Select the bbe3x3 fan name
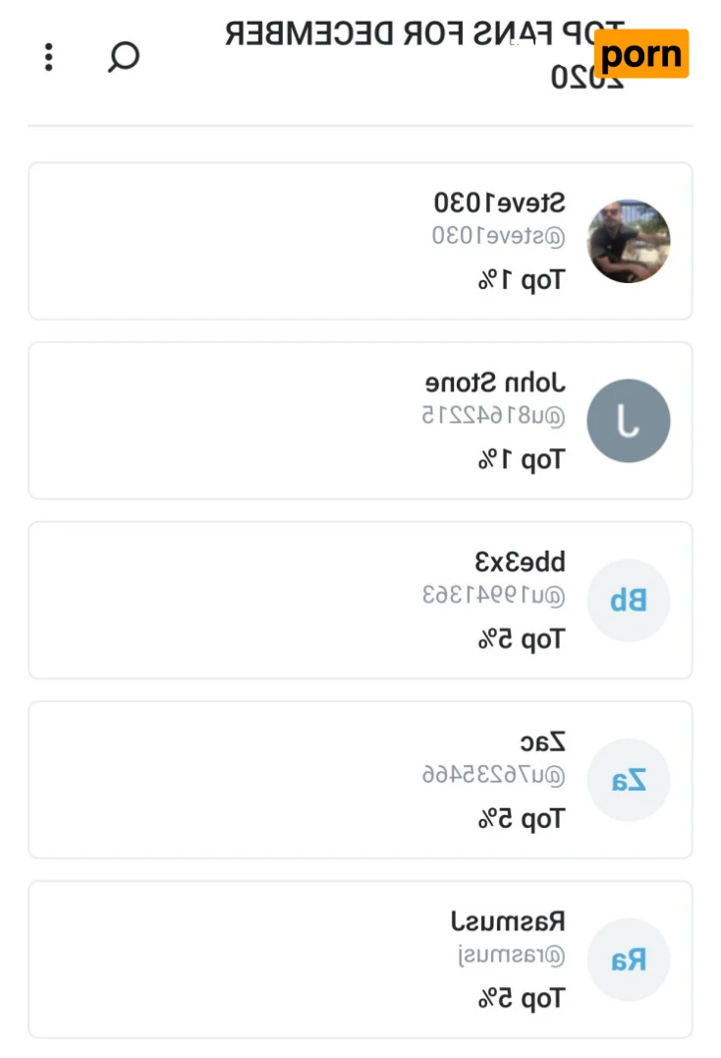 coord(520,562)
